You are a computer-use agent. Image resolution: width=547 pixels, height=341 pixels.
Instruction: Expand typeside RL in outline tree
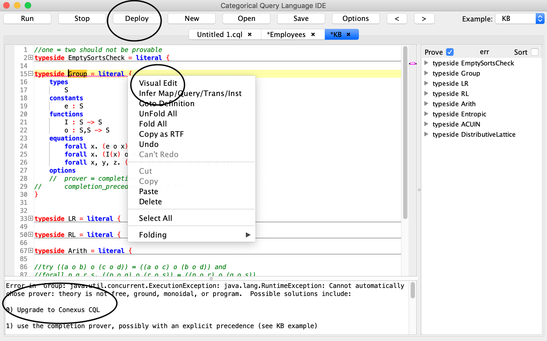(x=426, y=94)
